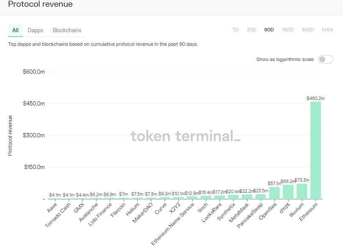Toggle the logarithmic scale switch
The height and width of the screenshot is (247, 343).
[326, 59]
